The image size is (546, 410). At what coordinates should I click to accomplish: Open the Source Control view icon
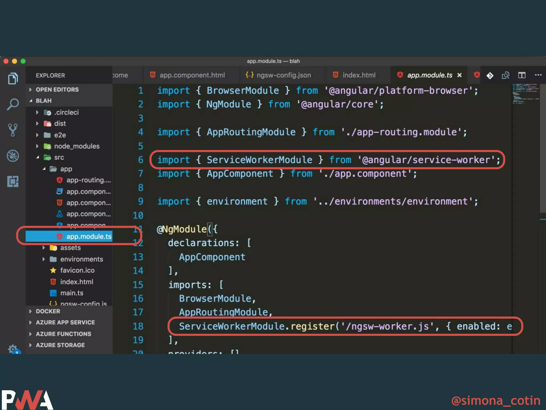coord(13,130)
